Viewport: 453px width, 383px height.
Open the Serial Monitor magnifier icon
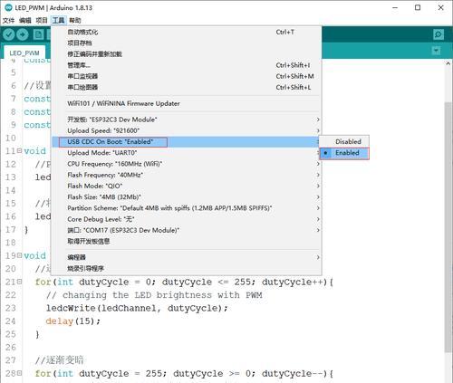point(439,34)
